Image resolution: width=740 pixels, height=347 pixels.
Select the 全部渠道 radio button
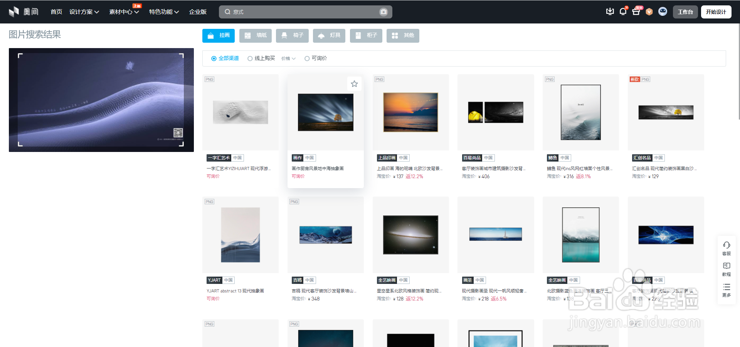point(214,58)
